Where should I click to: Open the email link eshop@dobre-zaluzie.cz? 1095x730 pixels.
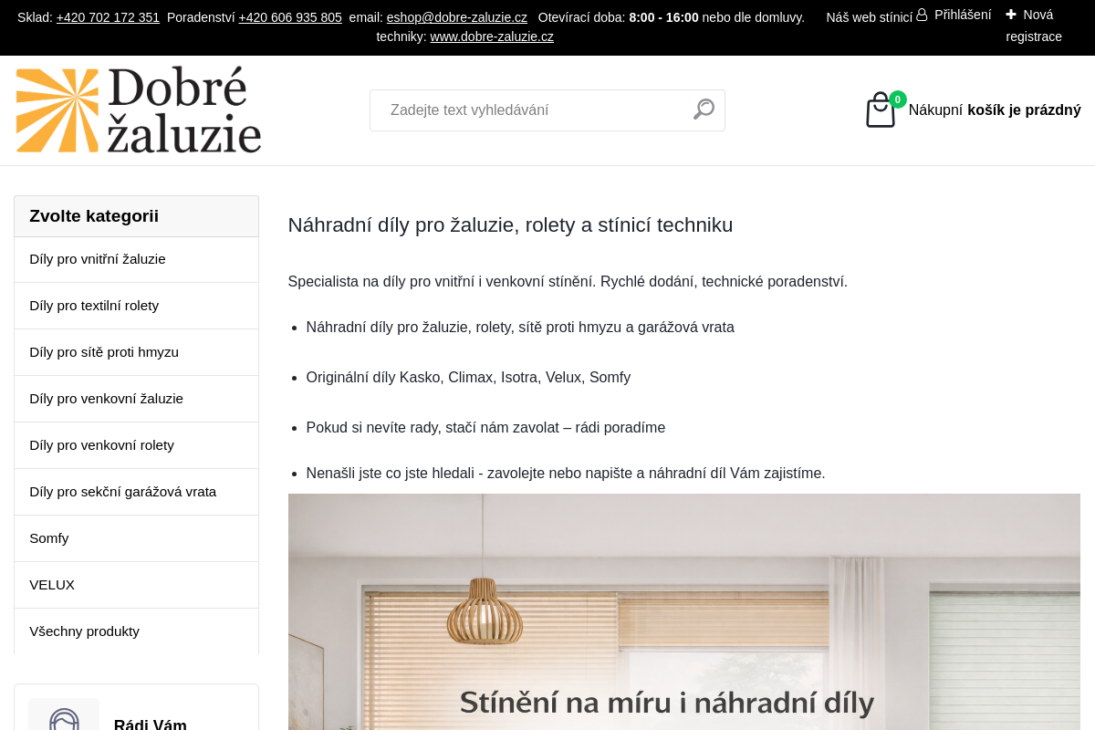click(456, 17)
